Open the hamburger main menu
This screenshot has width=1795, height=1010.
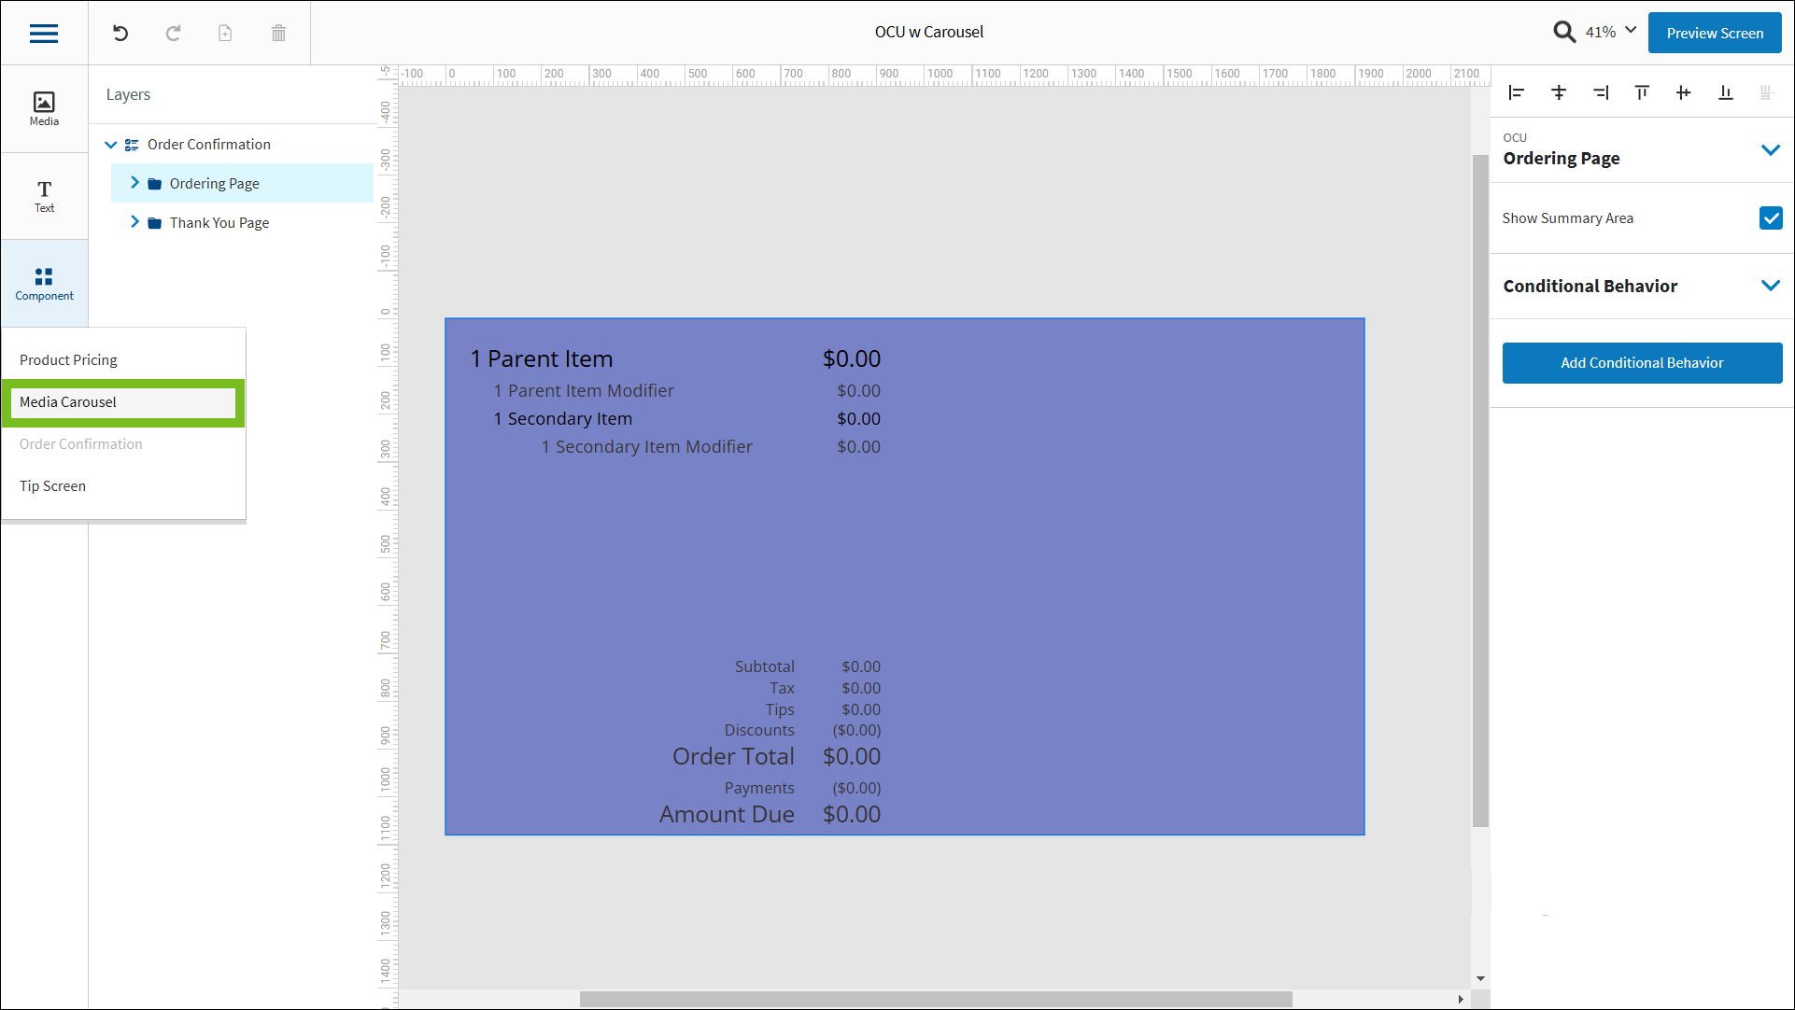[x=44, y=34]
